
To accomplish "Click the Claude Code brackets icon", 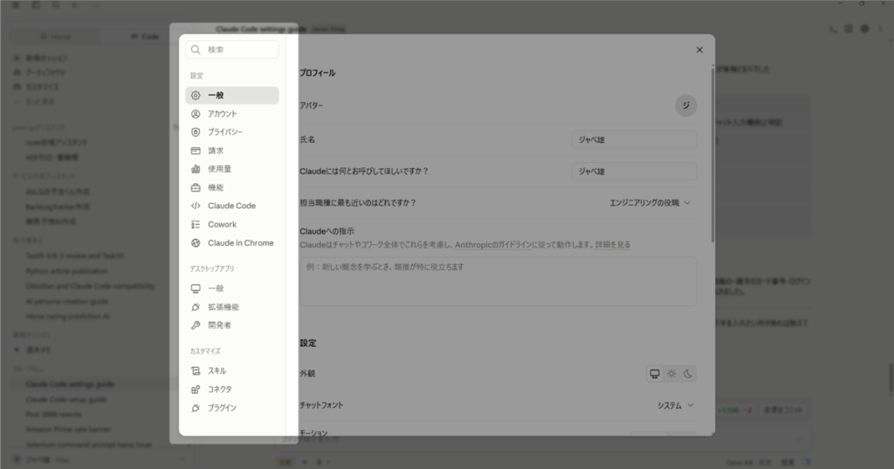I will [196, 206].
